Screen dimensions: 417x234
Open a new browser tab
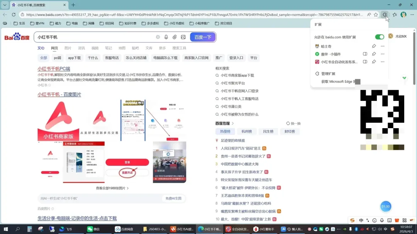73,5
